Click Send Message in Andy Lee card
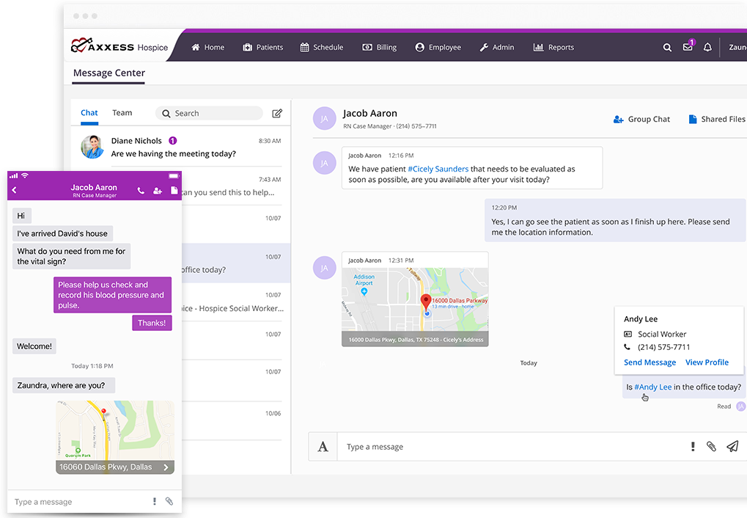The image size is (747, 518). pyautogui.click(x=650, y=362)
